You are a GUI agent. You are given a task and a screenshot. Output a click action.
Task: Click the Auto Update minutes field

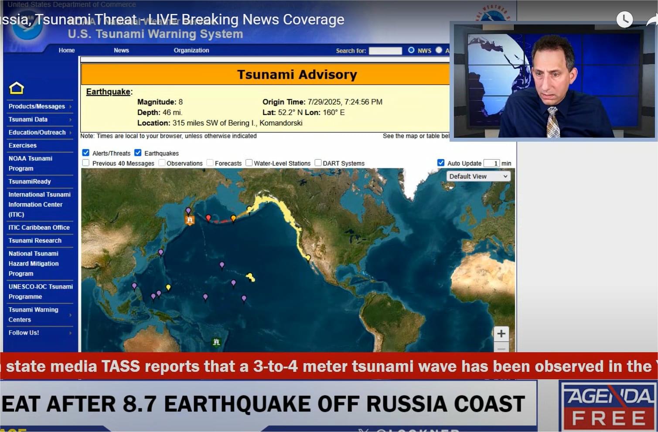tap(491, 163)
